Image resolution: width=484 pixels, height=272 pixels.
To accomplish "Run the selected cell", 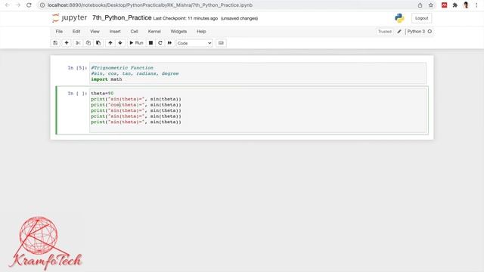I will 136,43.
